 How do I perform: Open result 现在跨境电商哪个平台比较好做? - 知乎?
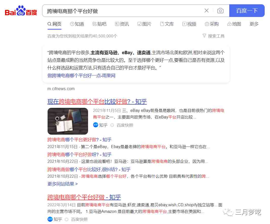97,101
